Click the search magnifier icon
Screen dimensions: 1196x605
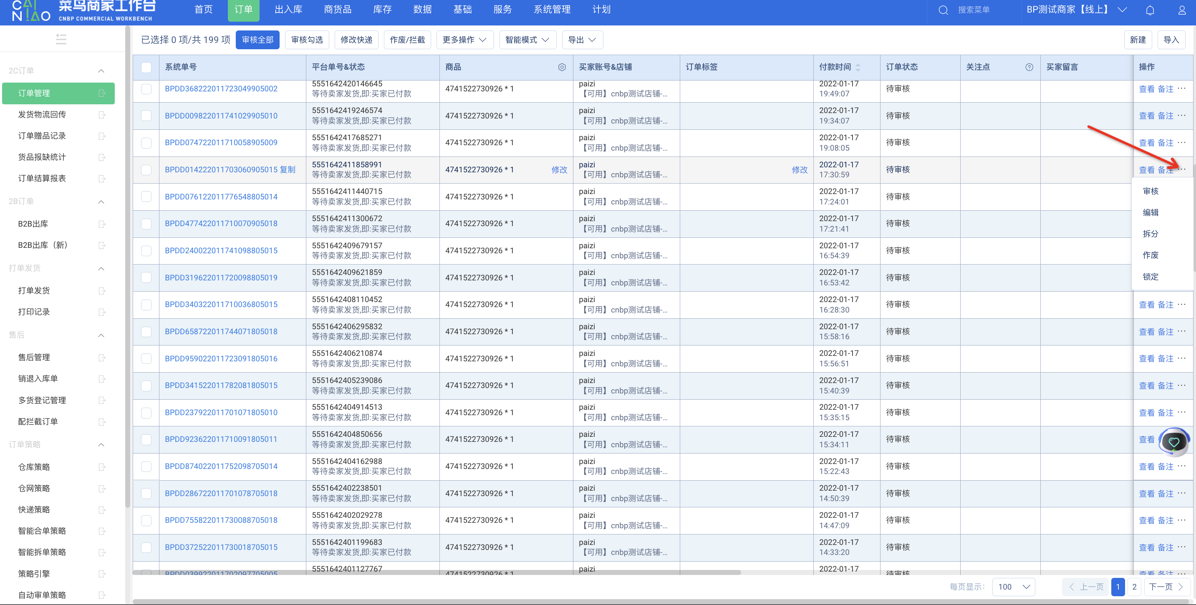coord(943,10)
